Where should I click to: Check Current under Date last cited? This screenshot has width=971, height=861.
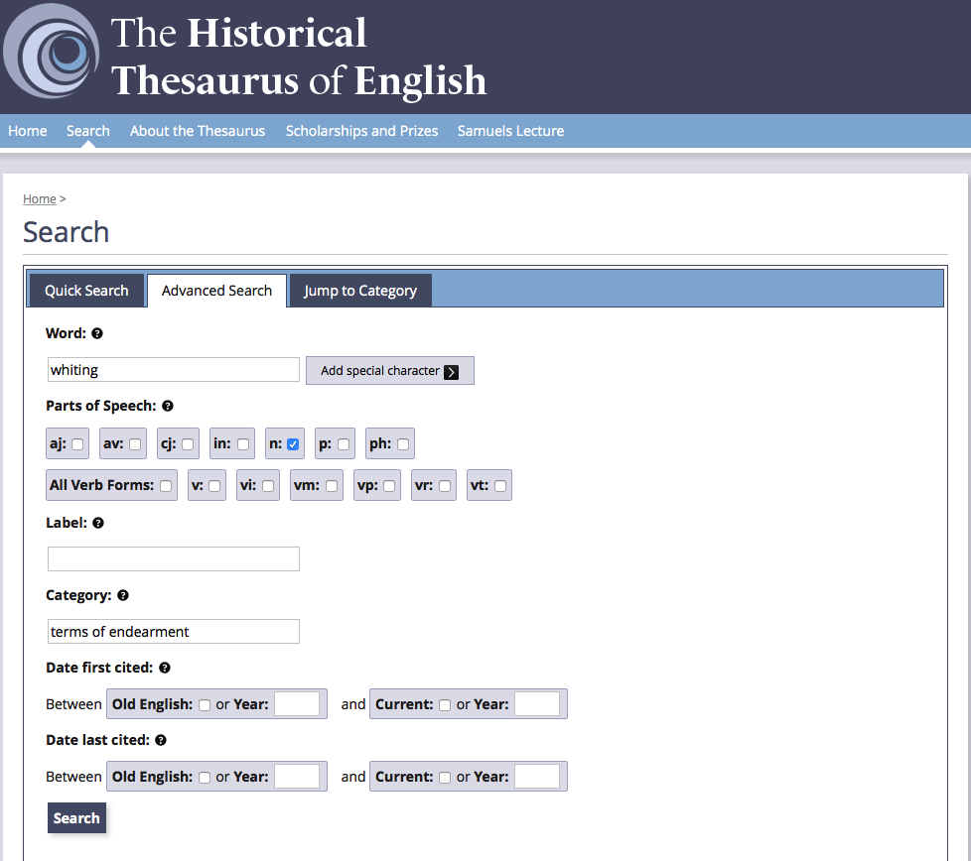445,778
